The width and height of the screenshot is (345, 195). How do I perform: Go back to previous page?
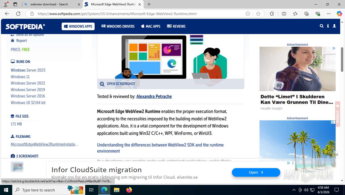[x=7, y=14]
